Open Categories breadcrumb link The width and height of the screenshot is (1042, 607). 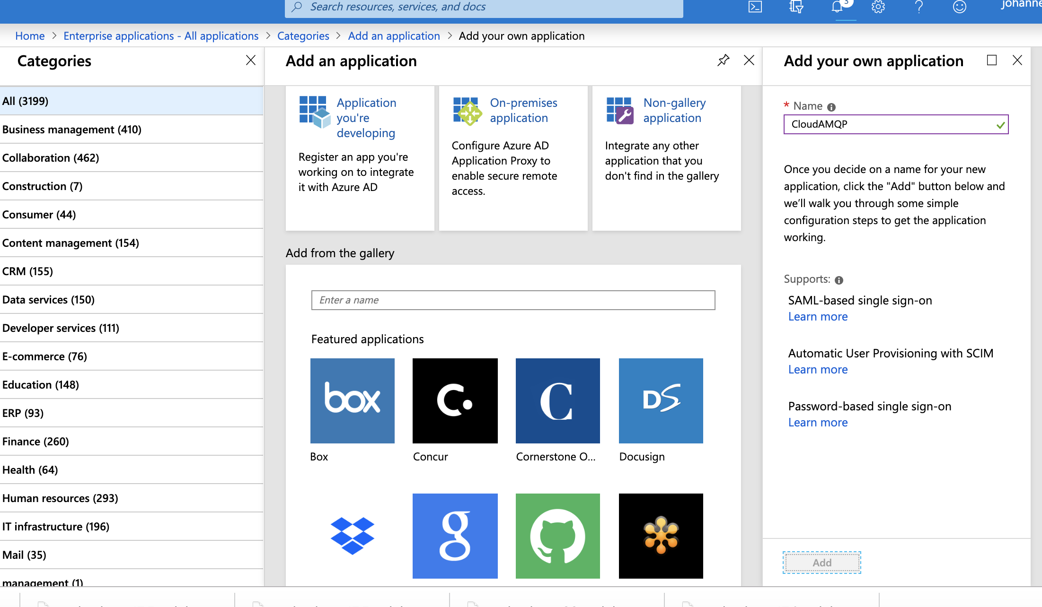coord(303,36)
